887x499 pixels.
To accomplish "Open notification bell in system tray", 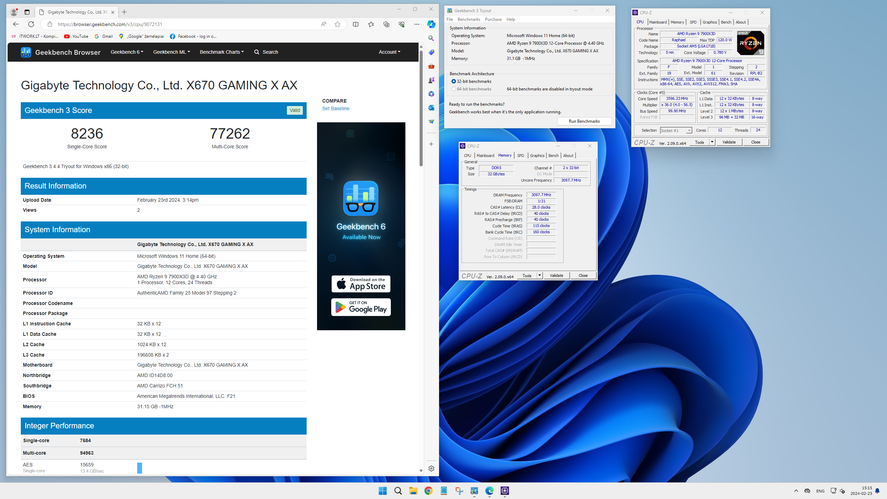I will pos(877,491).
